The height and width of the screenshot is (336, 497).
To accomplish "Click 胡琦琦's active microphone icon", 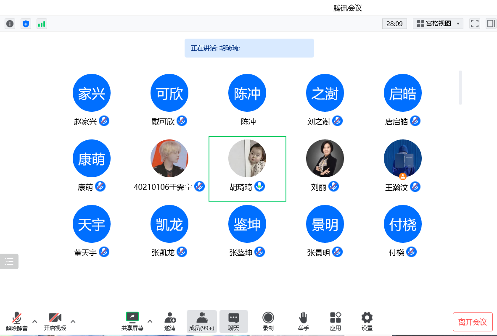I will coord(260,186).
